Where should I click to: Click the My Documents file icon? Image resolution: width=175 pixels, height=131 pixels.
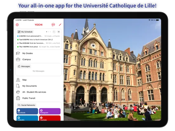pyautogui.click(x=18, y=86)
